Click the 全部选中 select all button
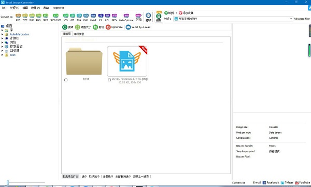311x187 pixels. point(108,176)
